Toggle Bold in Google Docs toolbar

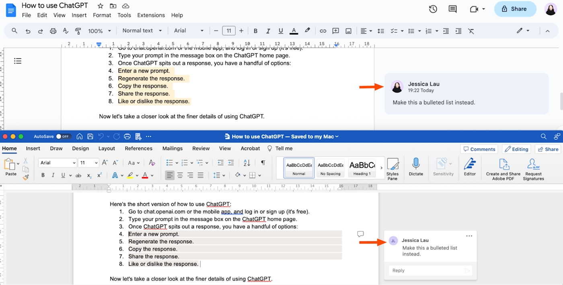coord(255,31)
